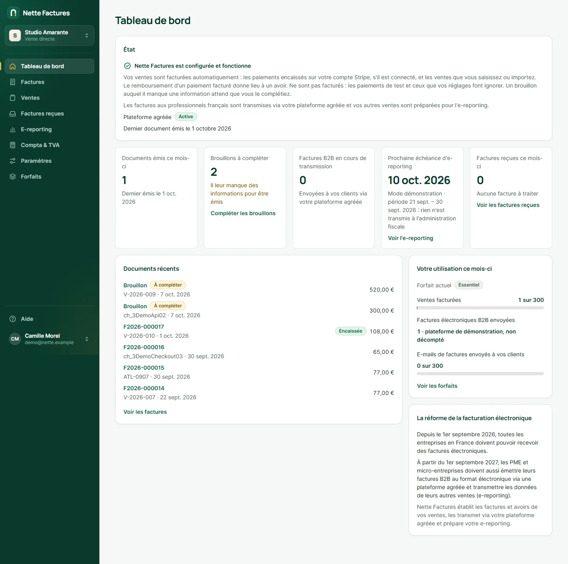Open Factures in the sidebar

pos(49,82)
